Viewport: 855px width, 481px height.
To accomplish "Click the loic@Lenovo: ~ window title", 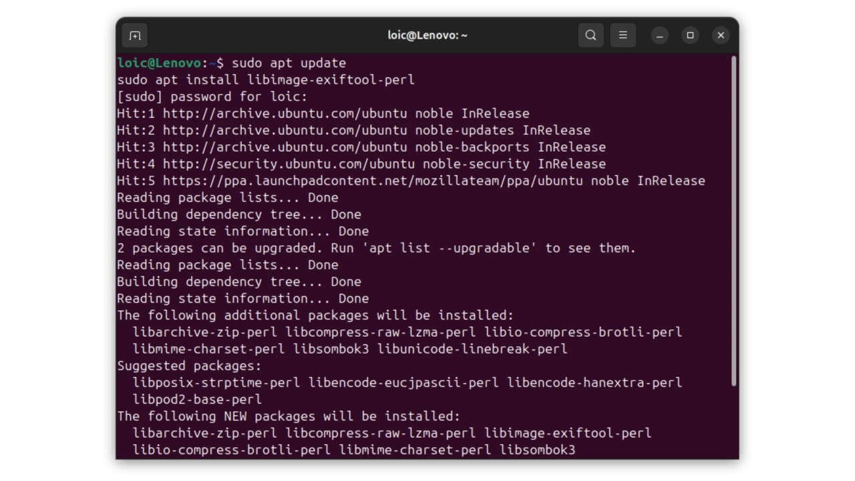I will pos(427,35).
